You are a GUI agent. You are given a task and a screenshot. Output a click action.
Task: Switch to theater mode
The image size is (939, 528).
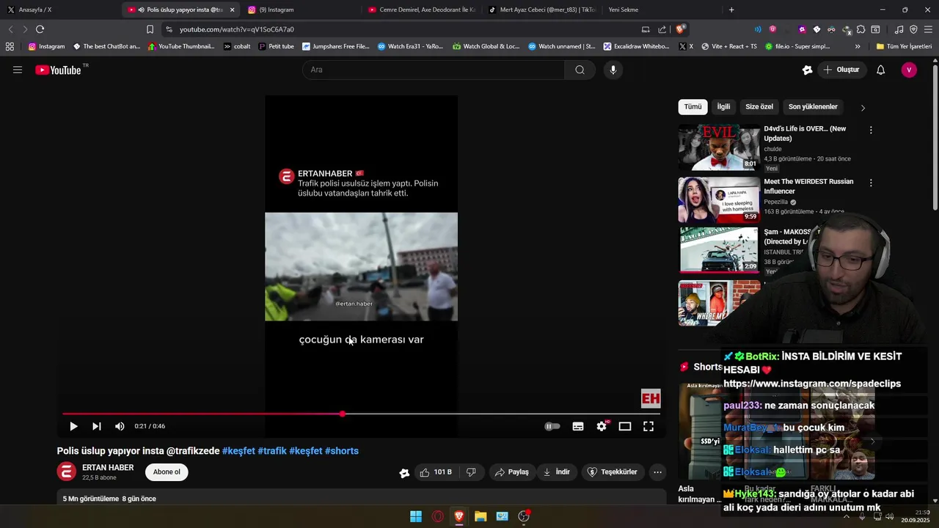(625, 426)
